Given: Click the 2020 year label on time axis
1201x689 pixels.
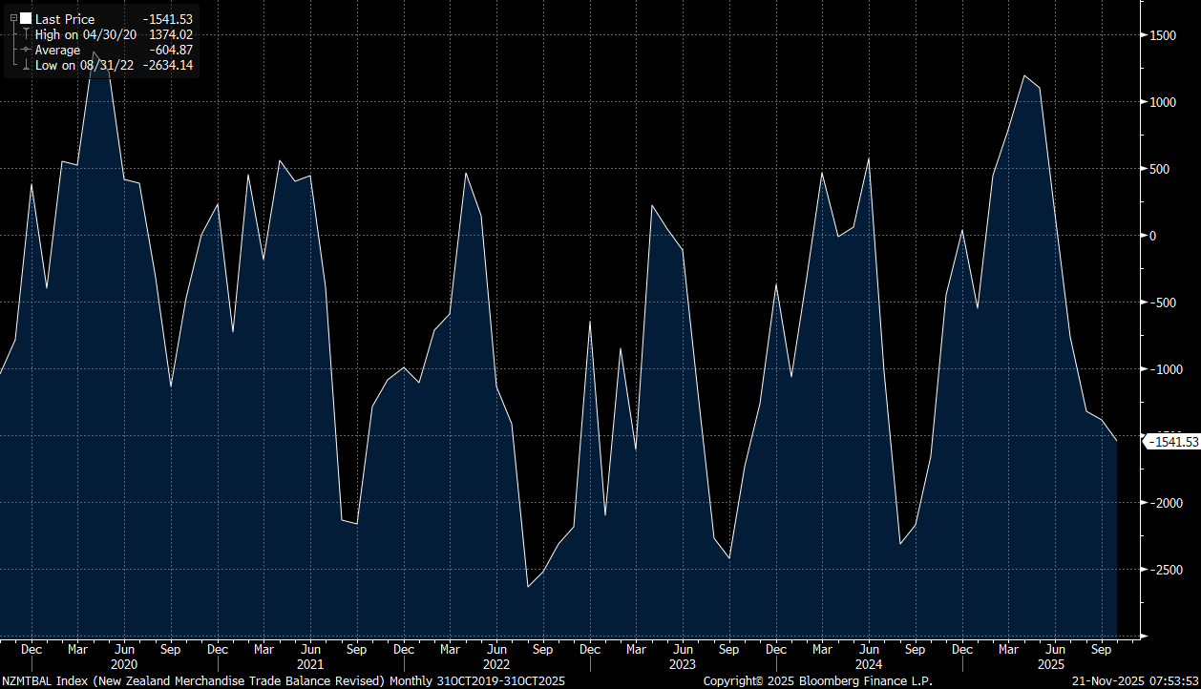Looking at the screenshot, I should (x=124, y=663).
